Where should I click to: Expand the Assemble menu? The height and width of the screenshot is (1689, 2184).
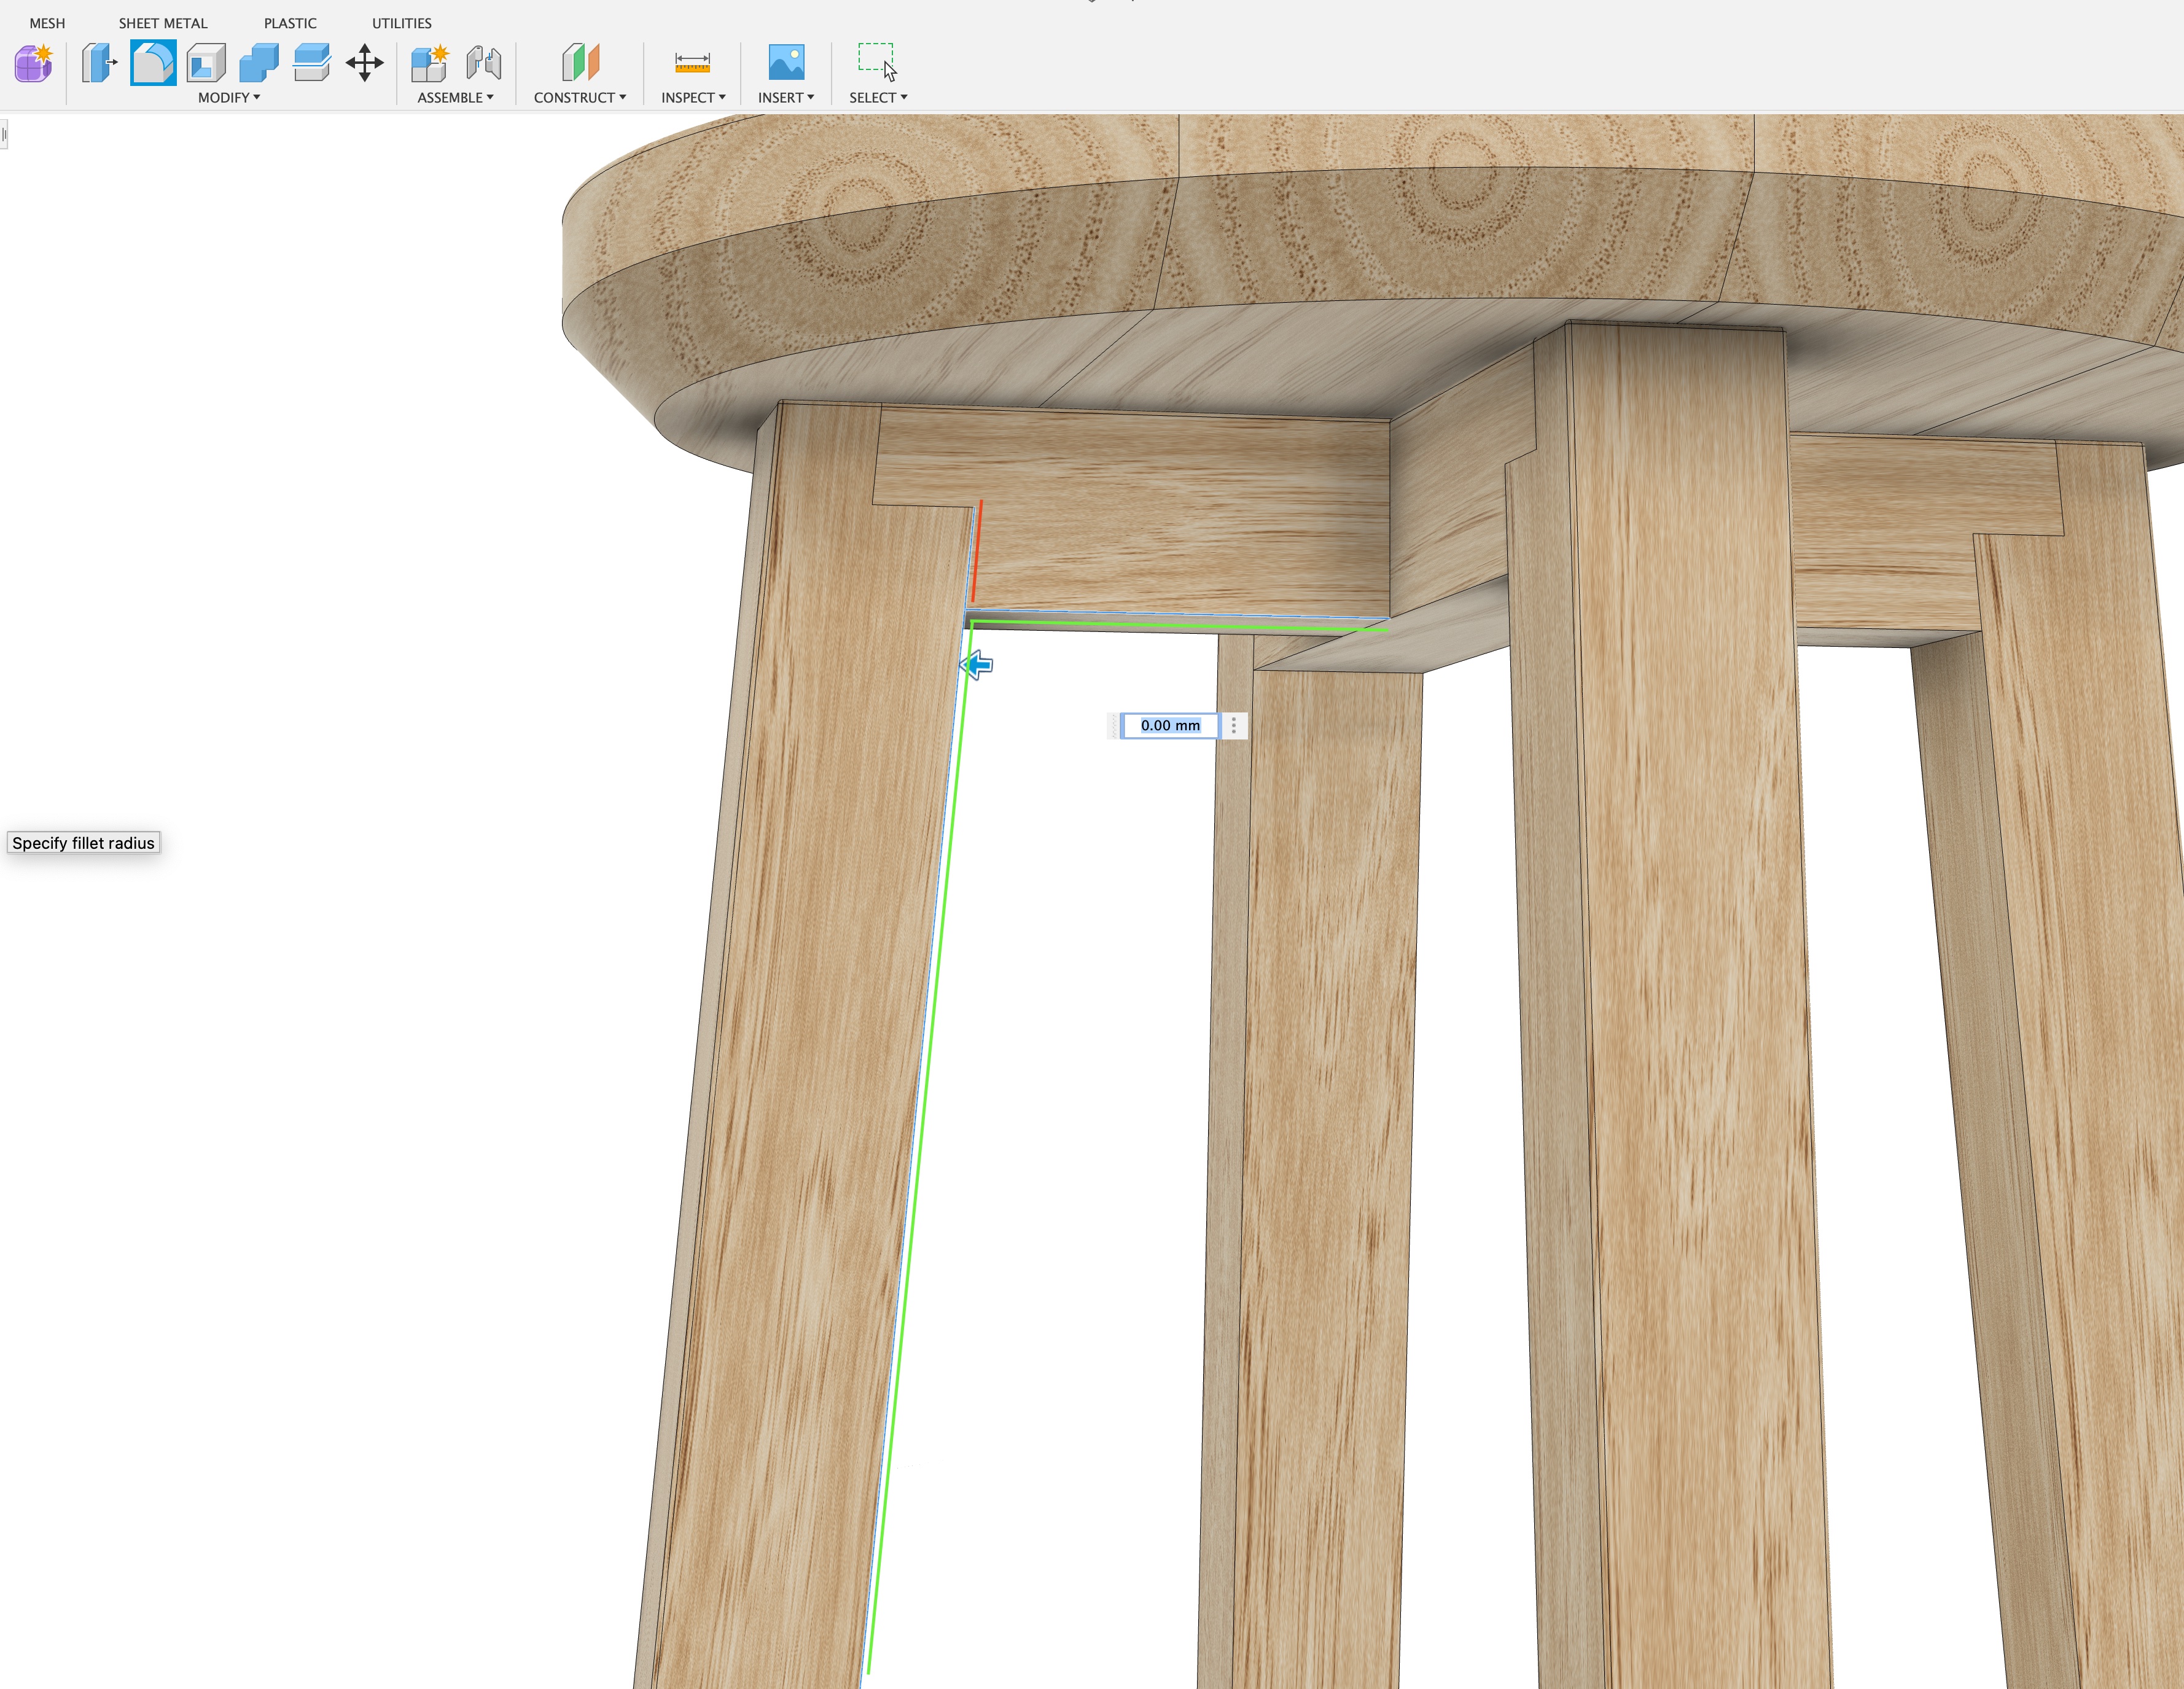tap(455, 97)
